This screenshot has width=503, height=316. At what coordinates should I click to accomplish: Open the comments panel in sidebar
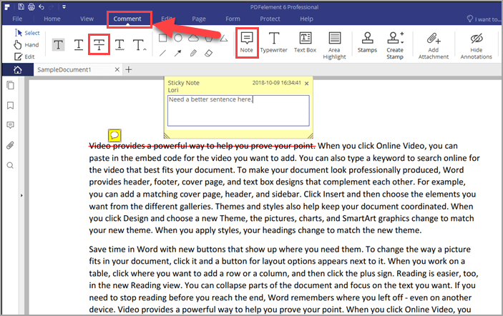pyautogui.click(x=11, y=125)
